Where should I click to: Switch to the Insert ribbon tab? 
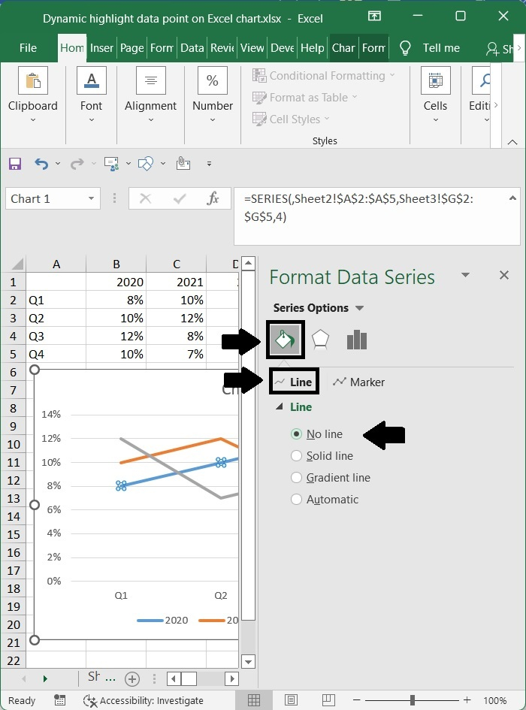coord(101,48)
